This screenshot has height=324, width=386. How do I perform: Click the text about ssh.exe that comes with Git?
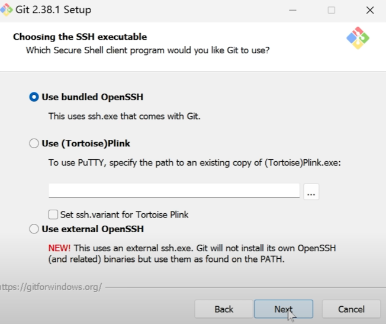point(124,116)
